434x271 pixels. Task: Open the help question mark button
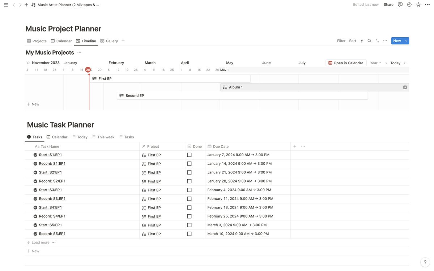coord(425,263)
